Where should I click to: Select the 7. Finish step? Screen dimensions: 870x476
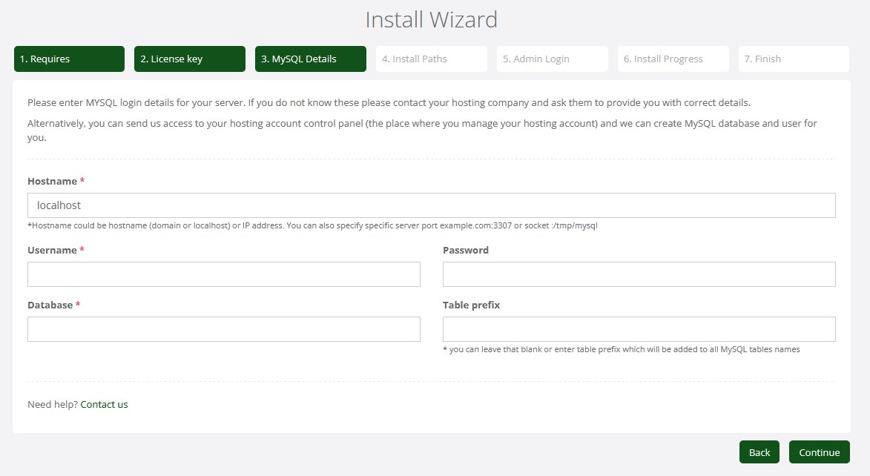pos(794,59)
